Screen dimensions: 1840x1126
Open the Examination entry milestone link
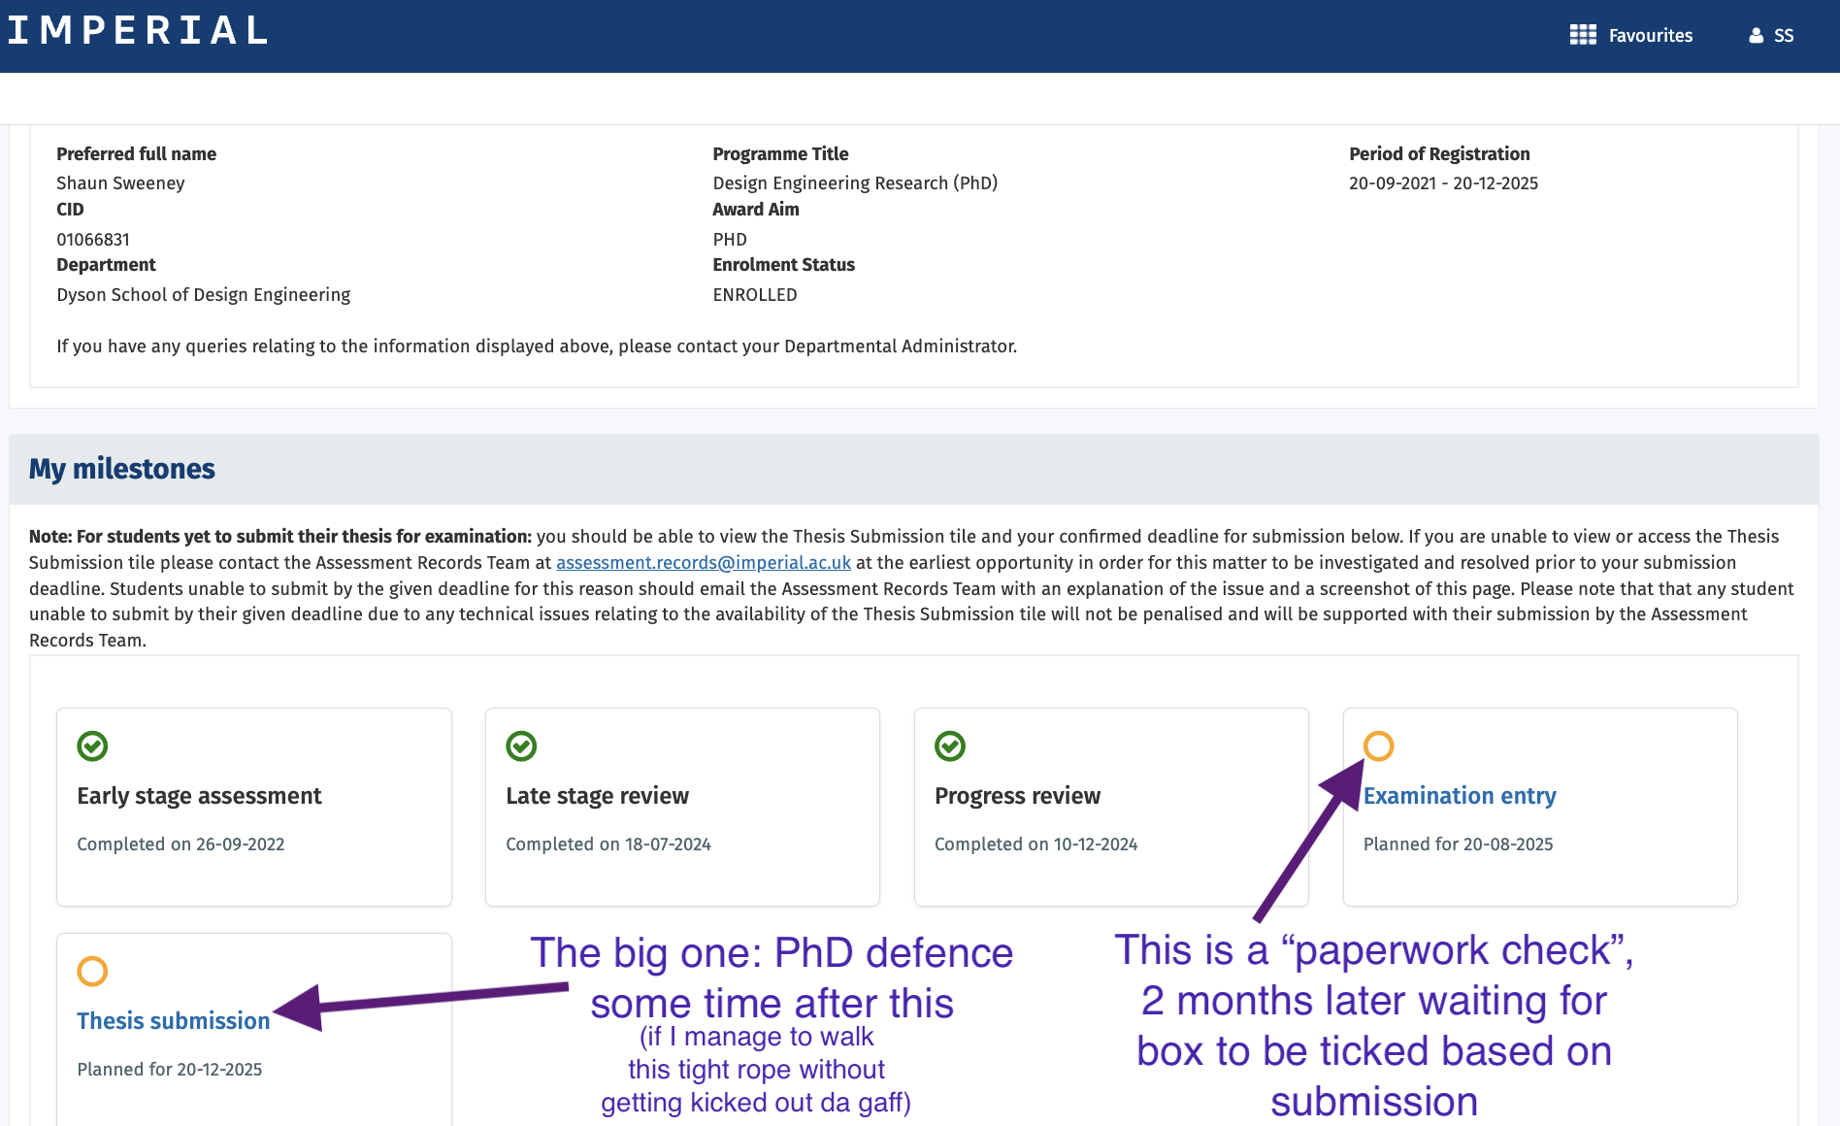coord(1460,796)
